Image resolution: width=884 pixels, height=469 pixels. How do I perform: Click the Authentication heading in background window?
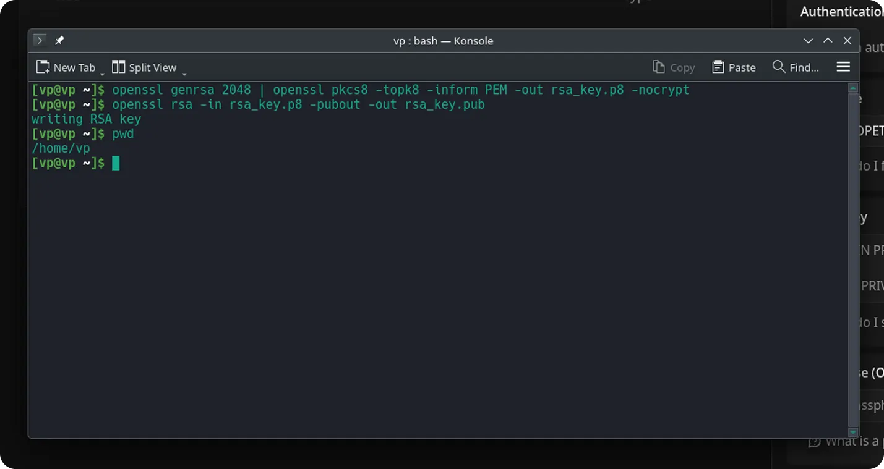click(841, 11)
